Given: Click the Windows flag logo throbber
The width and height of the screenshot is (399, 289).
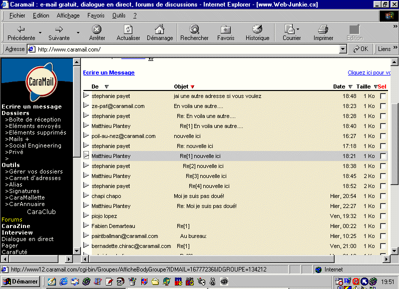Looking at the screenshot, I should (389, 16).
